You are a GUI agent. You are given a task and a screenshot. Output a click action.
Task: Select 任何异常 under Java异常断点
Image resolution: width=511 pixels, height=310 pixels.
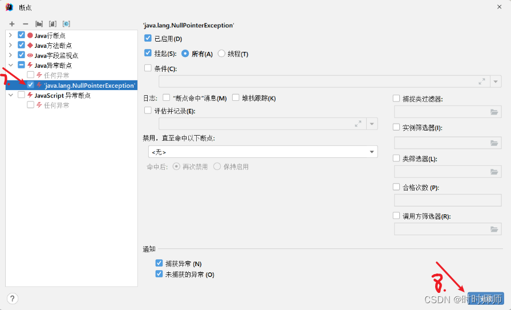(x=56, y=76)
